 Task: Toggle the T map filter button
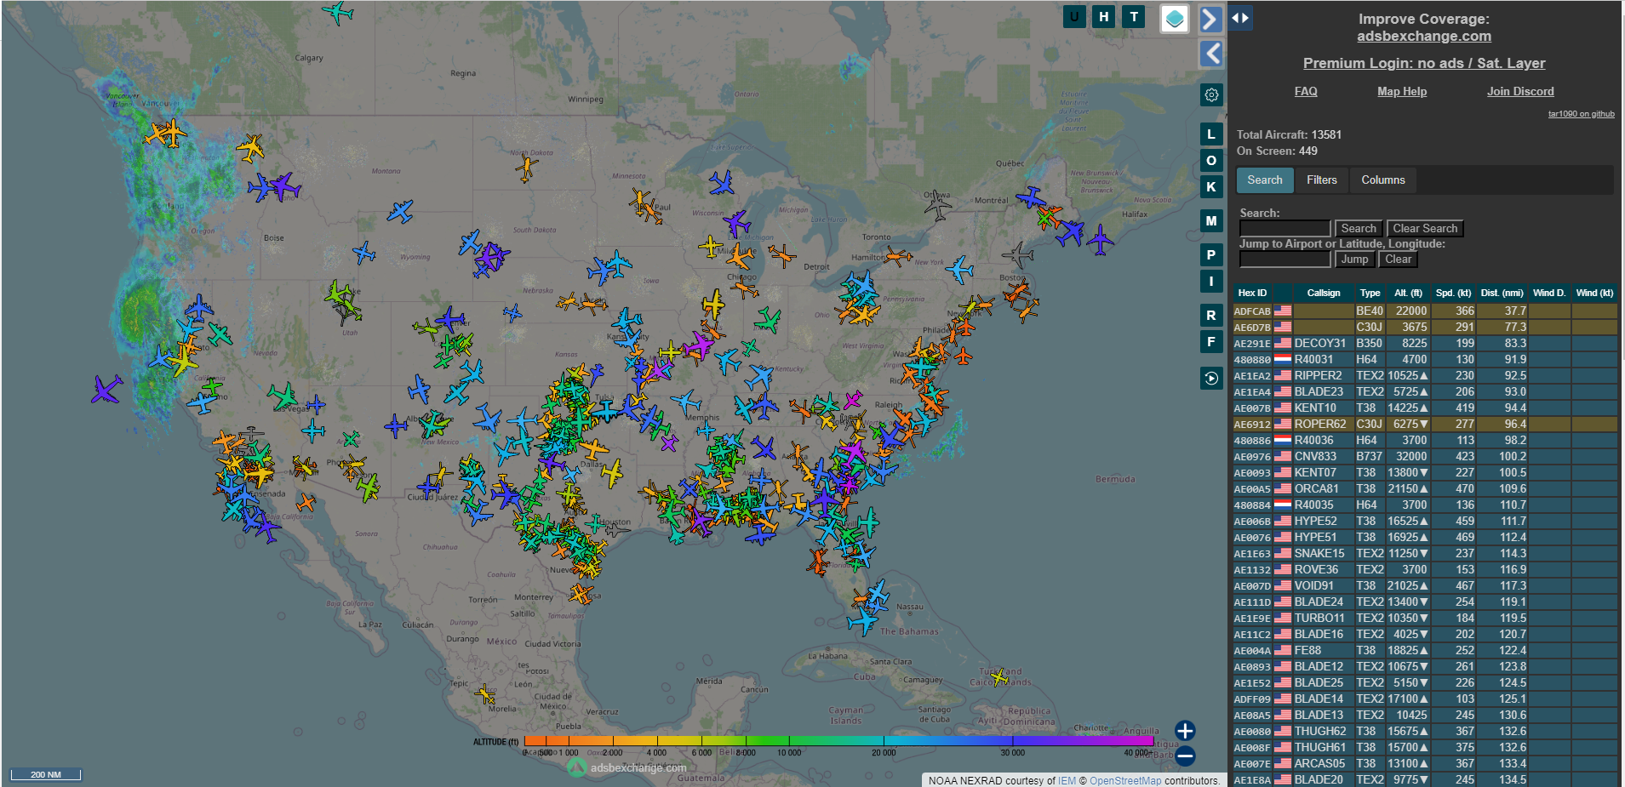[x=1134, y=16]
